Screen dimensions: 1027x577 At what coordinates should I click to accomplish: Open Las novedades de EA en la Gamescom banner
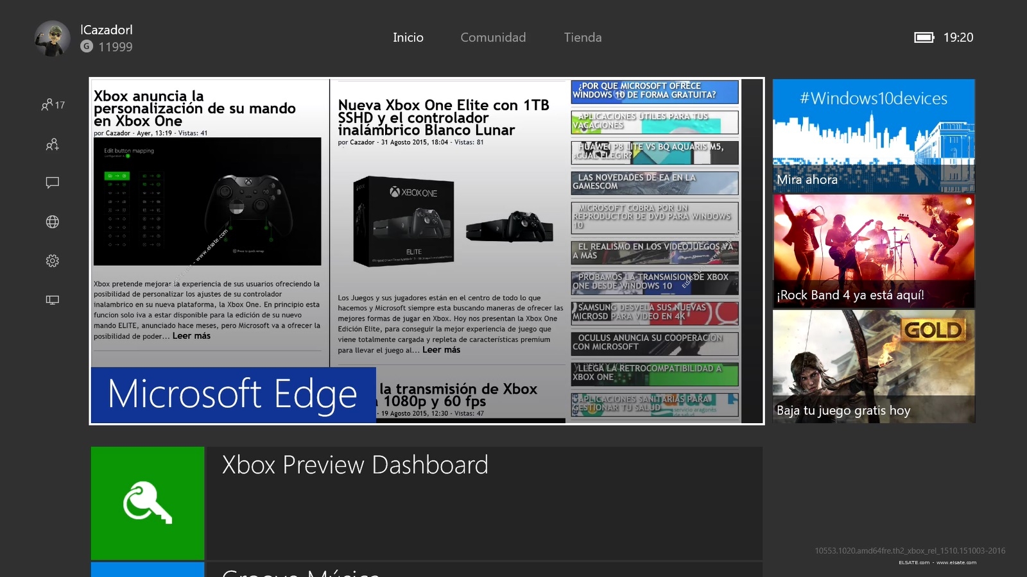coord(655,183)
